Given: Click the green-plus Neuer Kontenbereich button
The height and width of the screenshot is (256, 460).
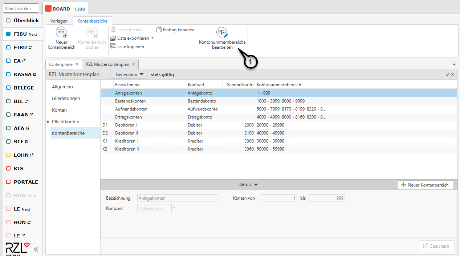Looking at the screenshot, I should [425, 185].
